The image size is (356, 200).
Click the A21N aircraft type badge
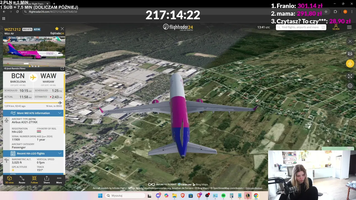click(37, 29)
